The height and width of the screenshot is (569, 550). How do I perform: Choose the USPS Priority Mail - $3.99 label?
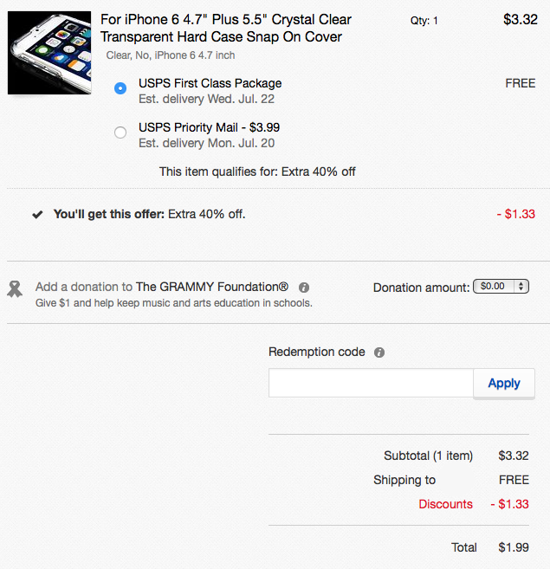point(209,127)
